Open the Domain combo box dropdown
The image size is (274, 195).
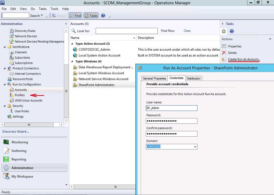[x=195, y=147]
